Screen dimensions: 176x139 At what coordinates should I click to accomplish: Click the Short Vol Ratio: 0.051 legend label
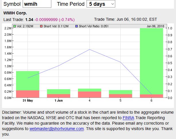pyautogui.click(x=94, y=26)
